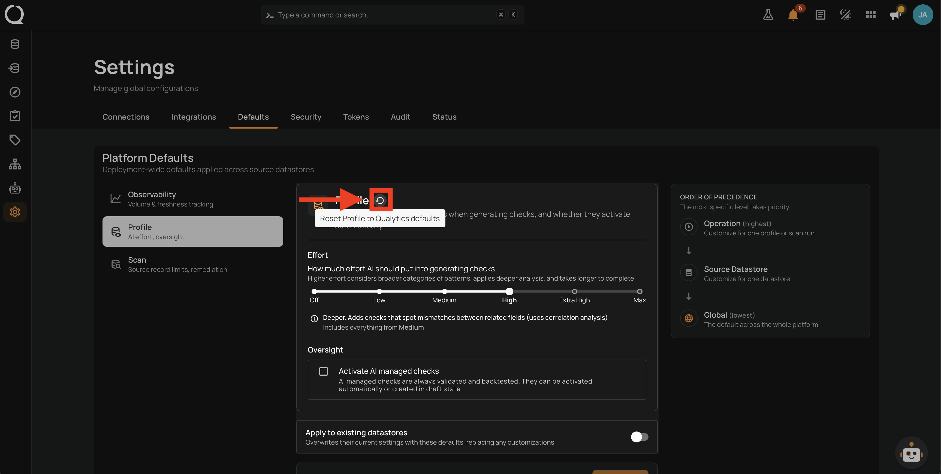Check Activate AI managed checks
The width and height of the screenshot is (941, 474).
323,371
